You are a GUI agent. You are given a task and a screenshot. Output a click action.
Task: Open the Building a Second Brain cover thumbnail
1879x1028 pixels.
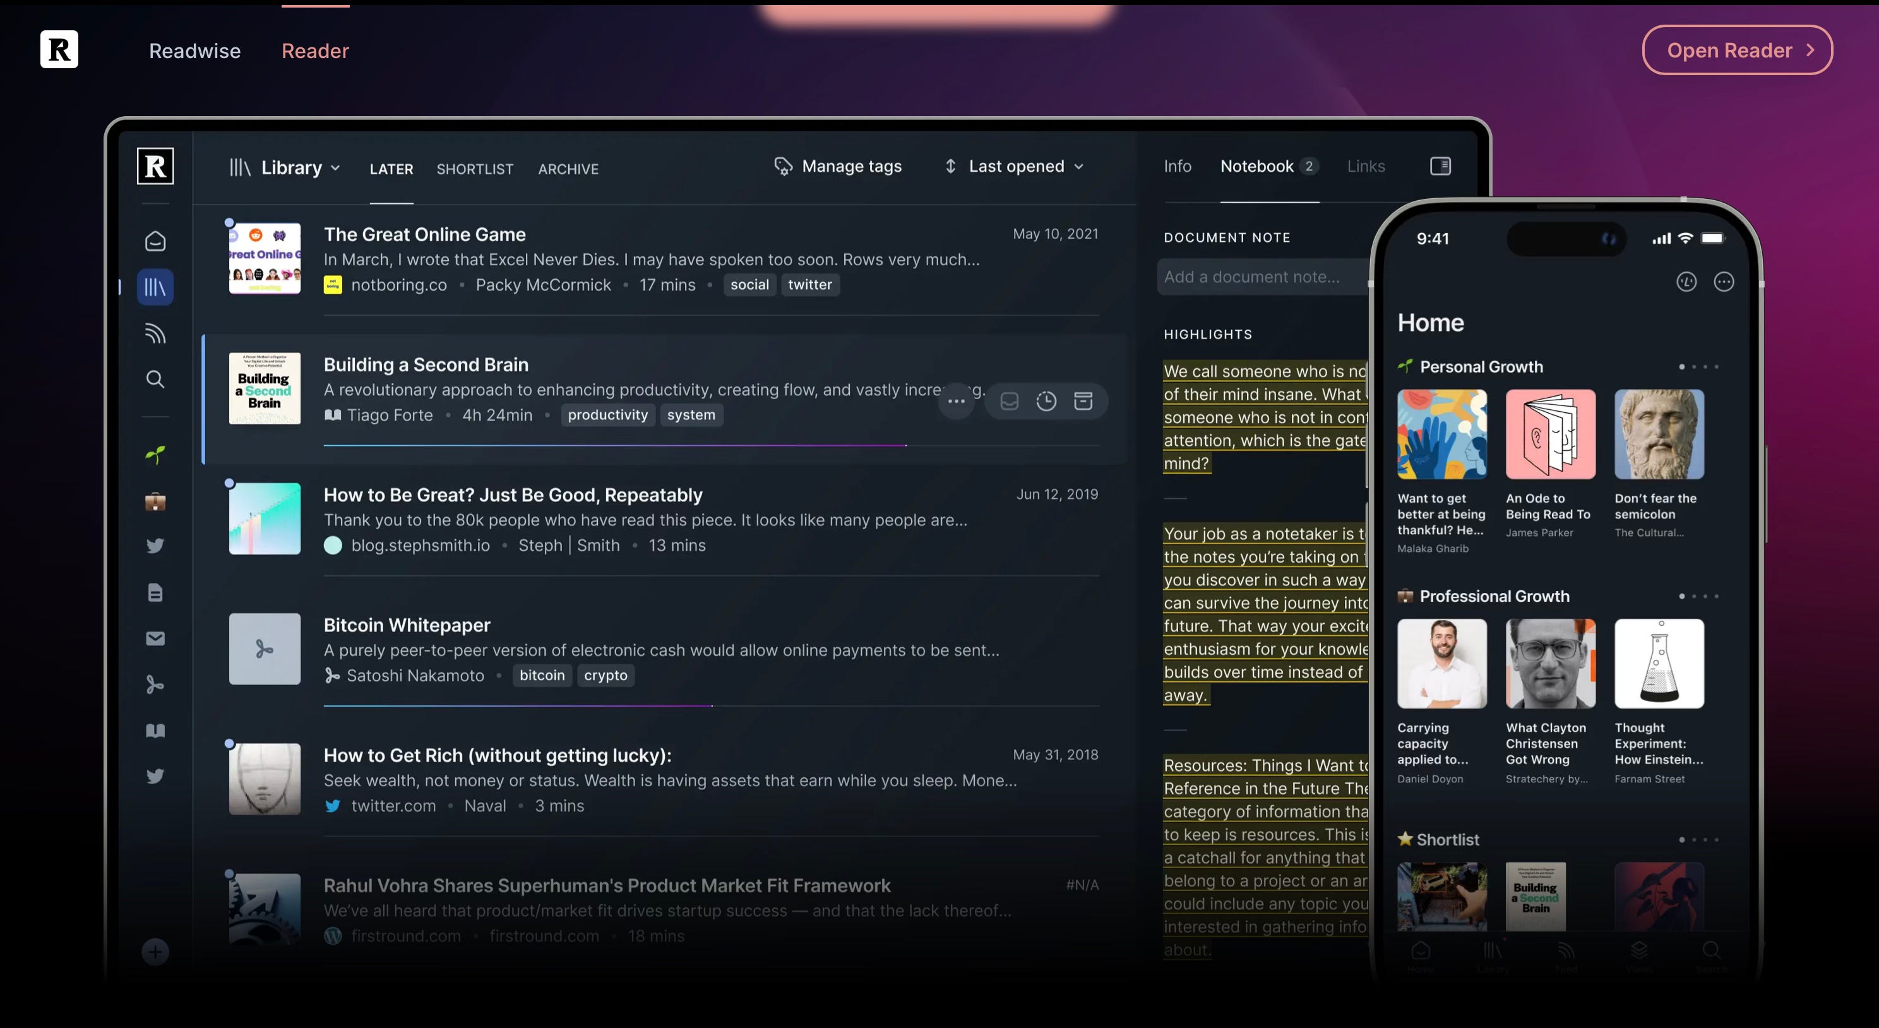coord(264,389)
